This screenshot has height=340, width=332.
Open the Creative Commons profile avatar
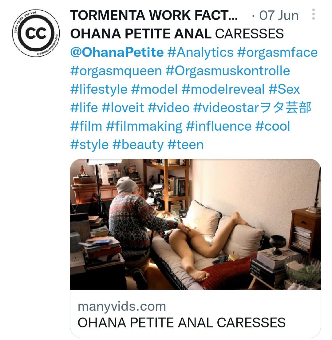coord(36,33)
